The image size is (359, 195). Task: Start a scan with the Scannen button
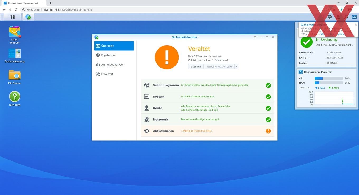tap(196, 66)
